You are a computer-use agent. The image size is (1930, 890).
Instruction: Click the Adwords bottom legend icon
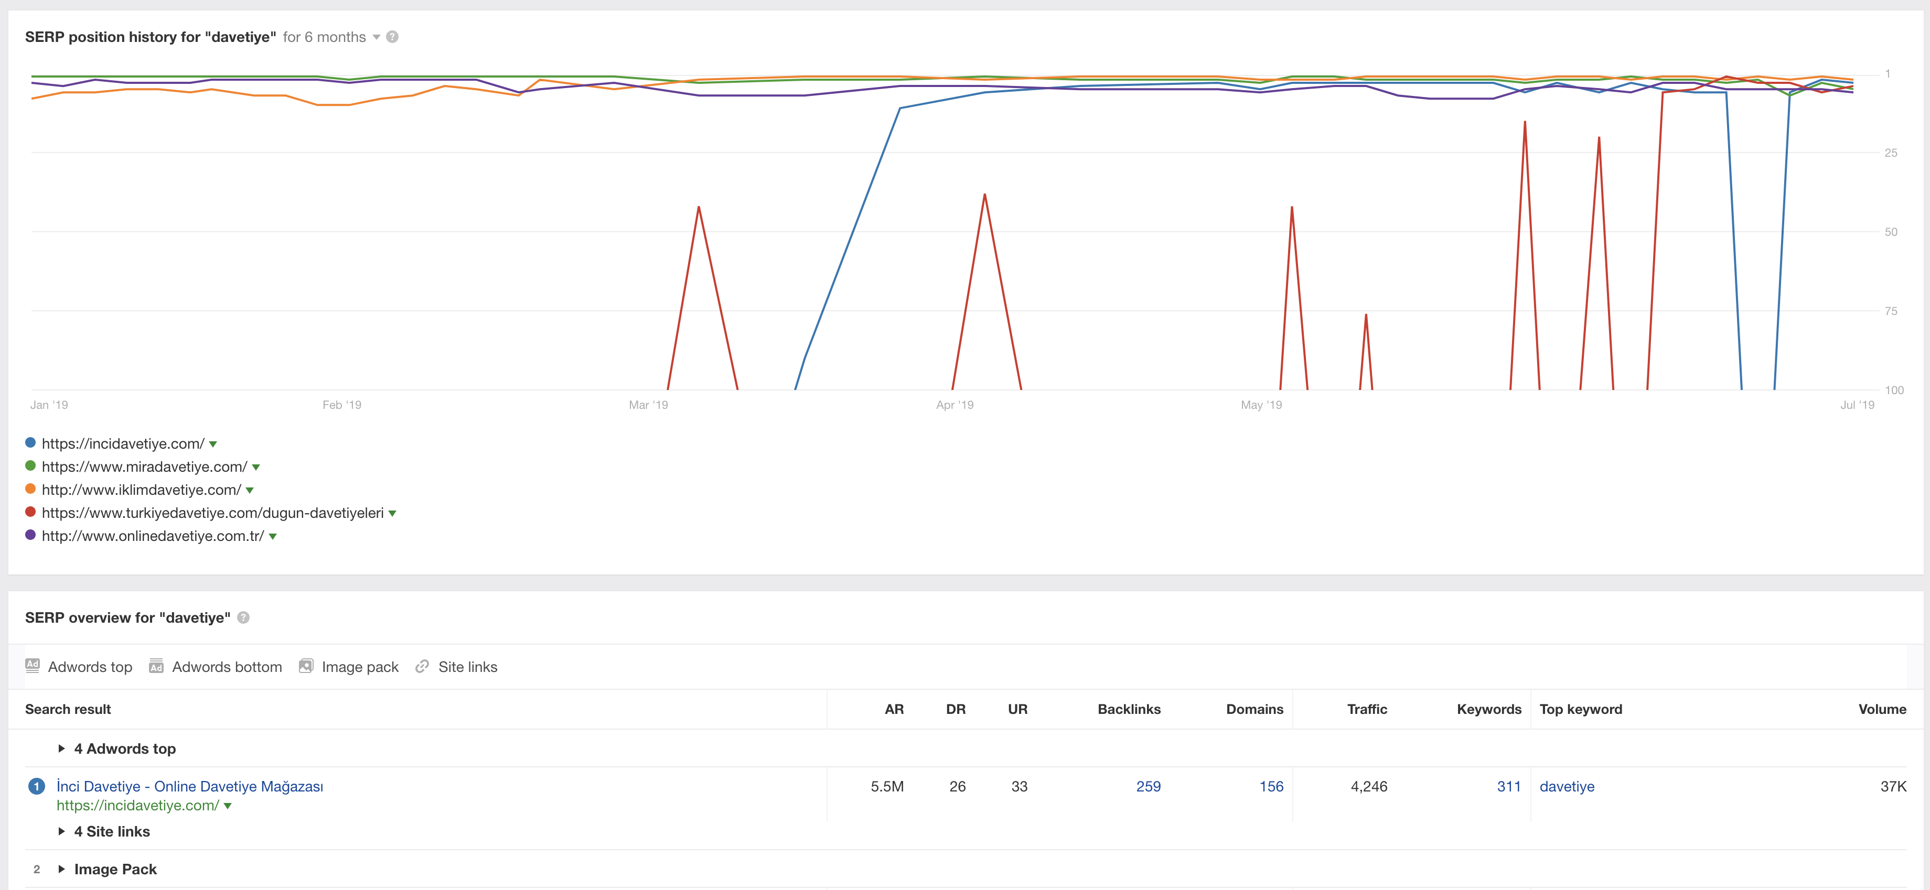156,666
